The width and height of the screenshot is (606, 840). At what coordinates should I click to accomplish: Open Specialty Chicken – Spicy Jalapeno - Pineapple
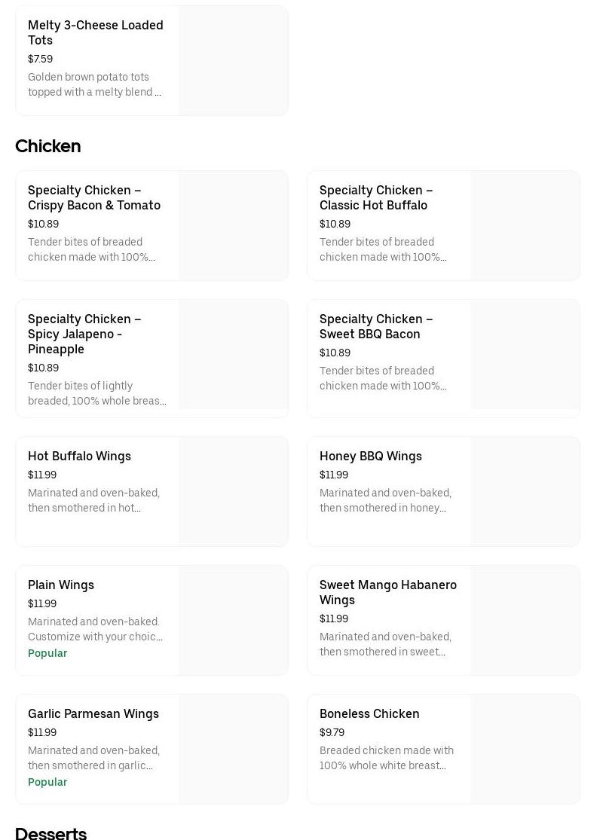84,334
